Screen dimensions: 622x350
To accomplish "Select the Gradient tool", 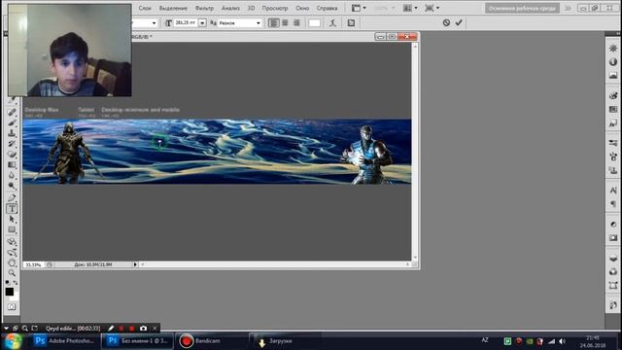I will (x=12, y=164).
